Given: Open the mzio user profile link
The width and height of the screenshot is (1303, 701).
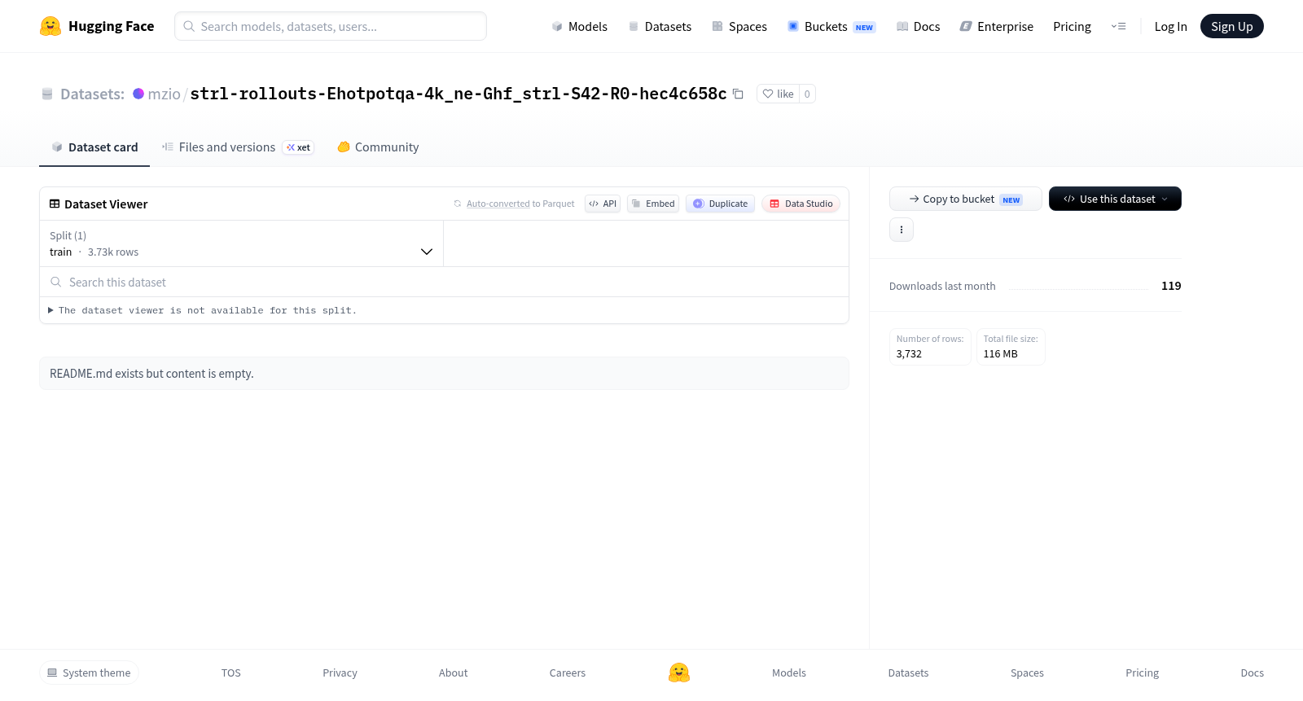Looking at the screenshot, I should coord(164,94).
